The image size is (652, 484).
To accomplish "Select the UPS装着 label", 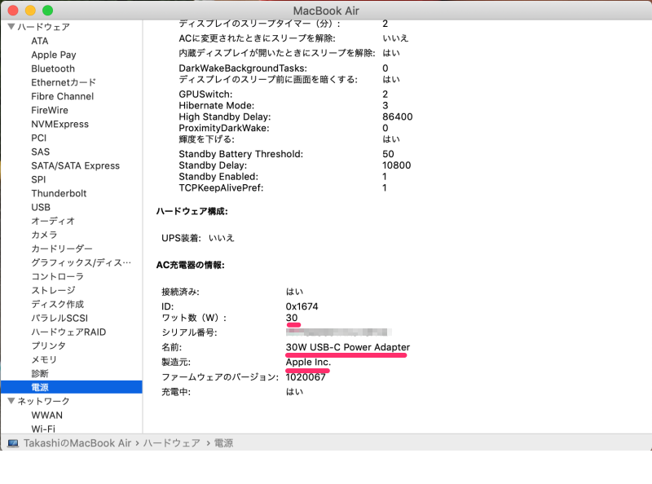I will (181, 238).
